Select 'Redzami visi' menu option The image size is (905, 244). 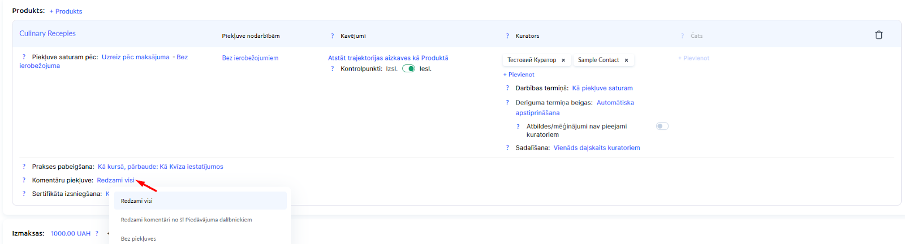click(136, 201)
